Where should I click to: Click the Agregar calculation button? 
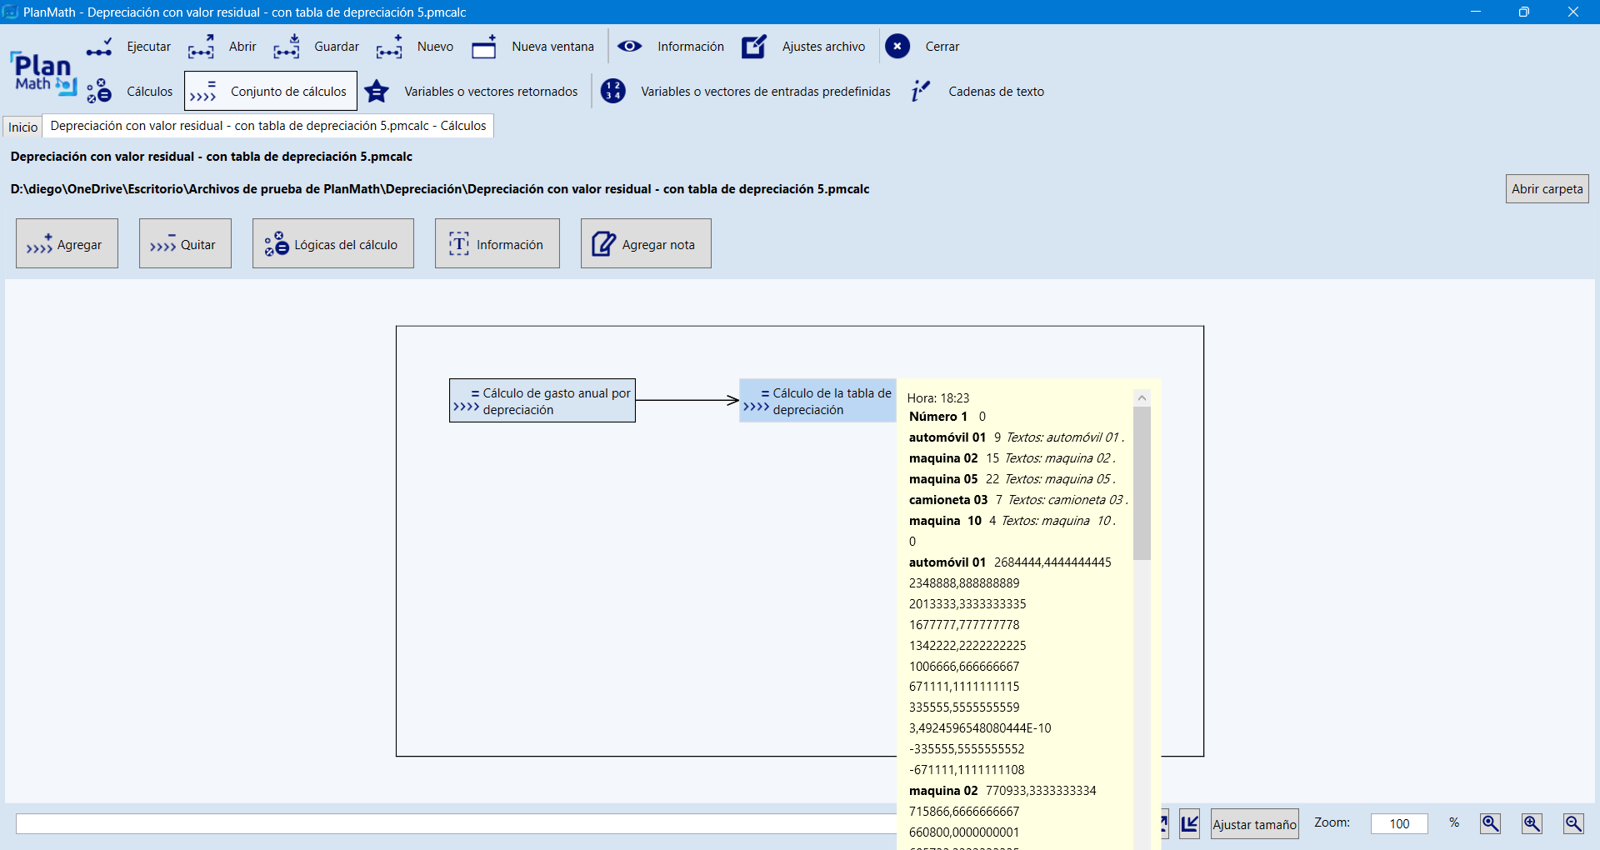pos(67,244)
